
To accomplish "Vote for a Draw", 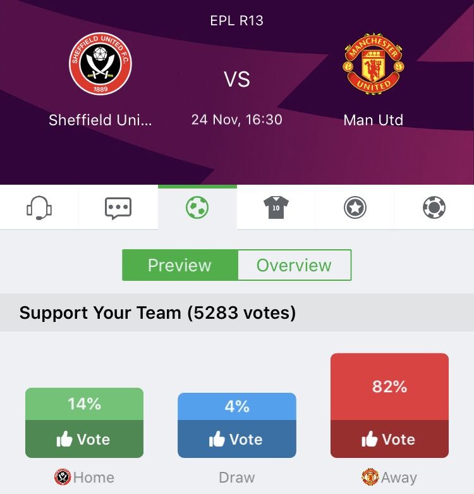I will [236, 440].
